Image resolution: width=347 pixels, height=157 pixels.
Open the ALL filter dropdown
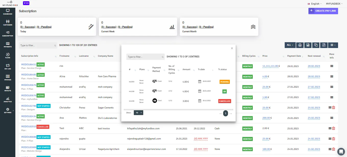tap(290, 45)
